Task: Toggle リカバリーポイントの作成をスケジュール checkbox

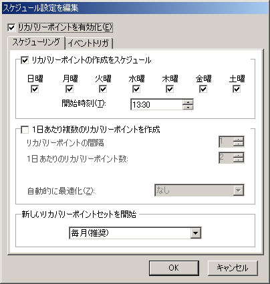Action: (x=25, y=60)
